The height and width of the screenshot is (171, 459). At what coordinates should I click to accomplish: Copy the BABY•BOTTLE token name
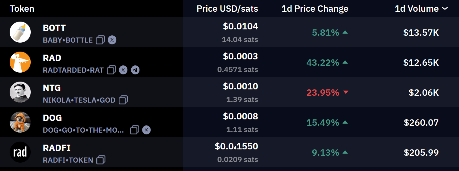tap(100, 40)
